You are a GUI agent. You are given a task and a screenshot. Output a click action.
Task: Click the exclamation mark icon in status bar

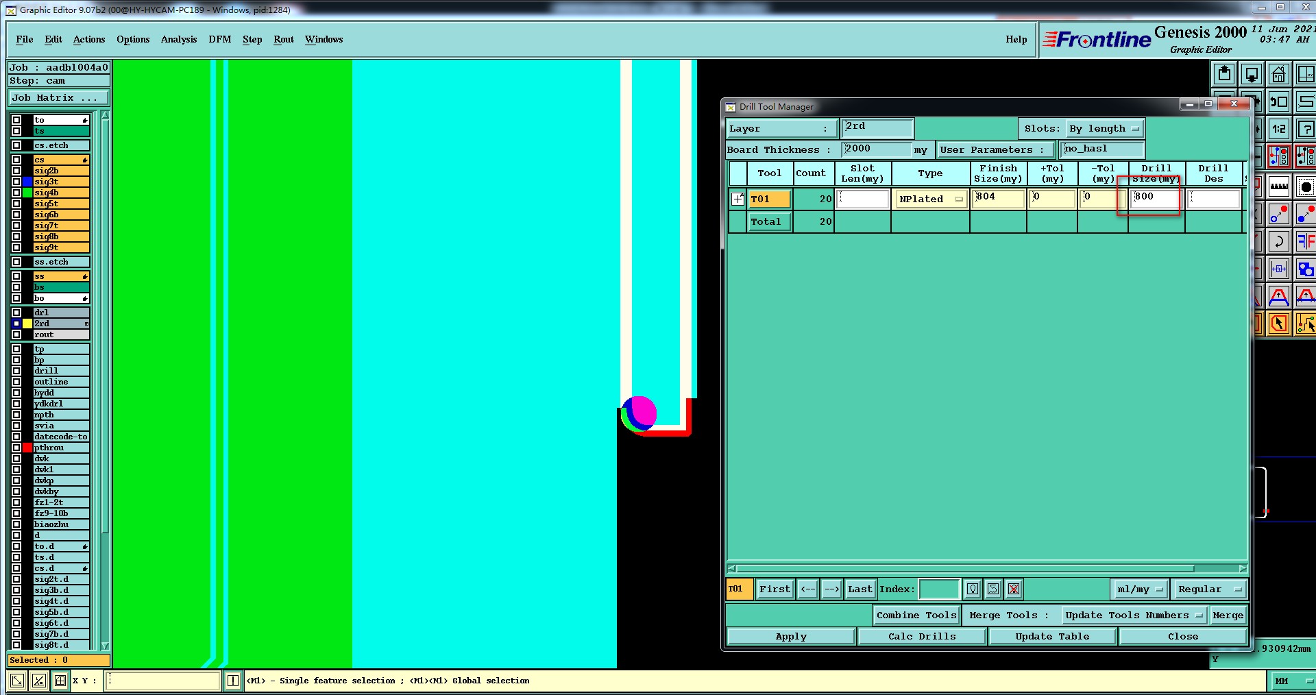233,681
